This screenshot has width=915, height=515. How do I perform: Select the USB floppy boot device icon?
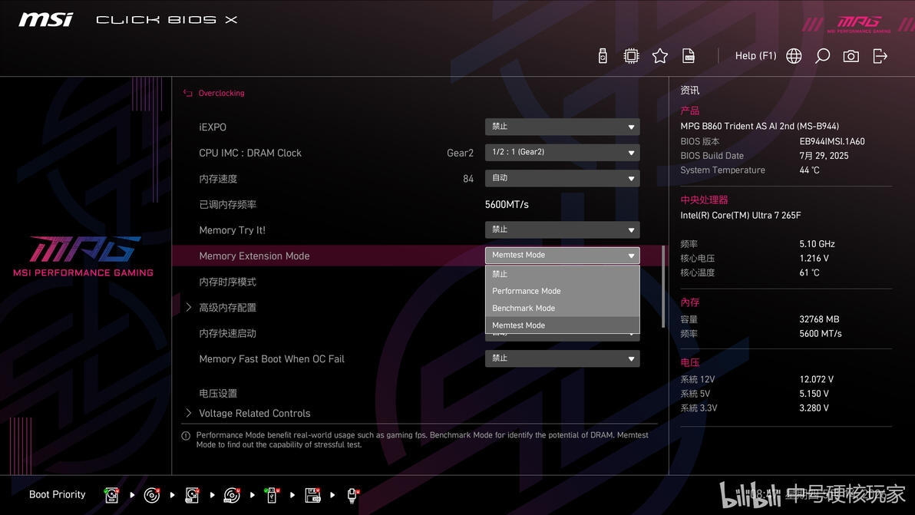tap(312, 495)
